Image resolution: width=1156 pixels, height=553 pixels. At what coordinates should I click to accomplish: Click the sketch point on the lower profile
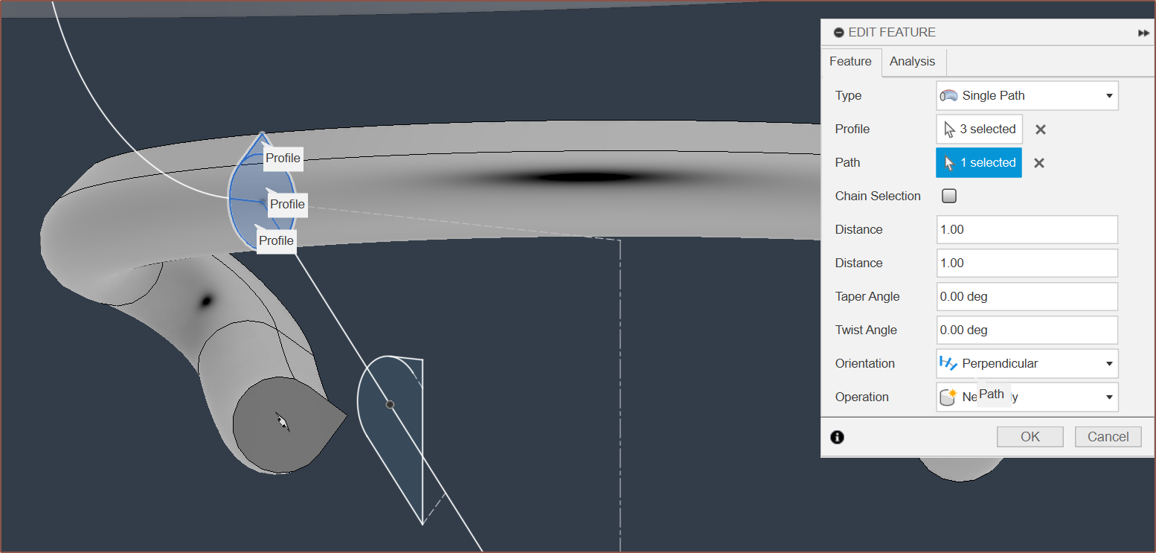[x=390, y=404]
